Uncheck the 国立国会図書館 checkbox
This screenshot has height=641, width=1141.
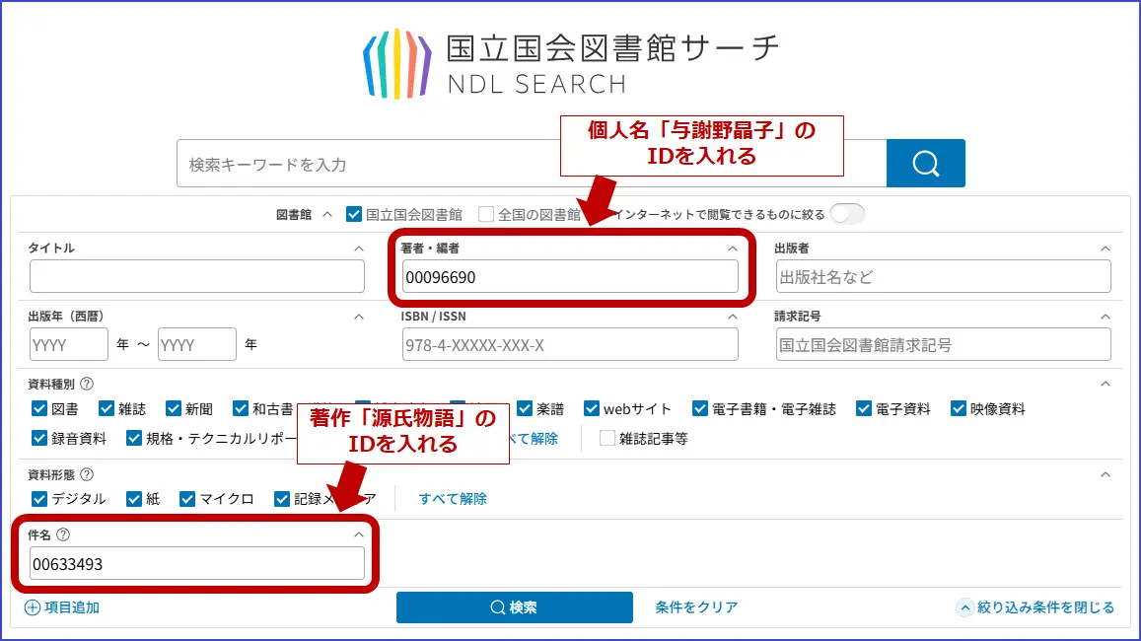tap(355, 214)
